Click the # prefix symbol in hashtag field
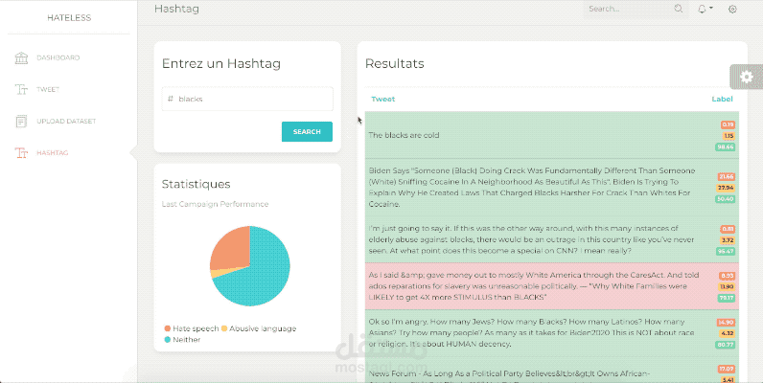This screenshot has height=383, width=763. pyautogui.click(x=171, y=99)
